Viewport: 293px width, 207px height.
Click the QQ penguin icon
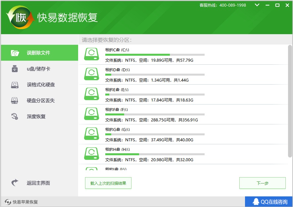pyautogui.click(x=256, y=202)
